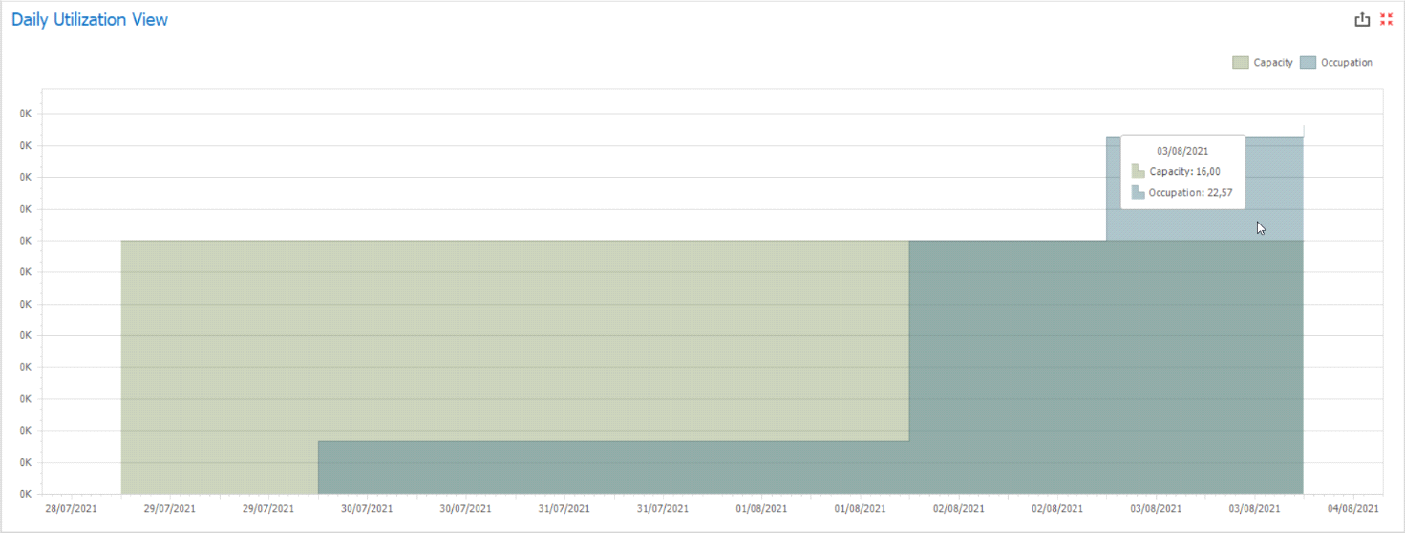Select the lowest occupation step starting 29/07
This screenshot has width=1405, height=533.
click(x=611, y=467)
